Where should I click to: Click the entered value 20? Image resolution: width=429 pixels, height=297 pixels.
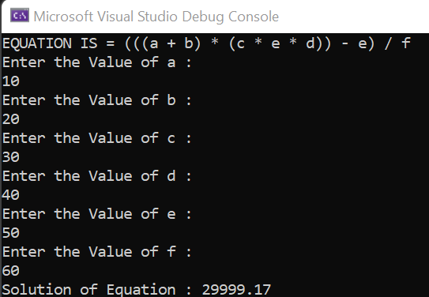(x=11, y=119)
